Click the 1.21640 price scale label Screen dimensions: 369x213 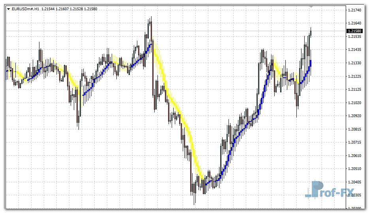coord(354,23)
